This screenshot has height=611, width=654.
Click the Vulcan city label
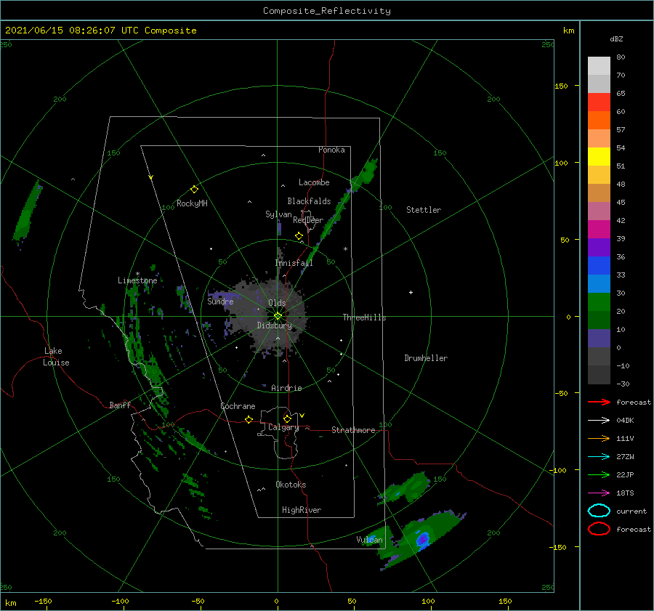(x=369, y=540)
